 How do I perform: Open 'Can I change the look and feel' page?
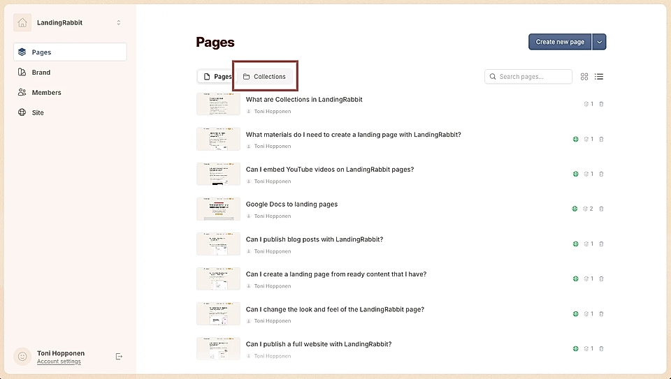335,309
